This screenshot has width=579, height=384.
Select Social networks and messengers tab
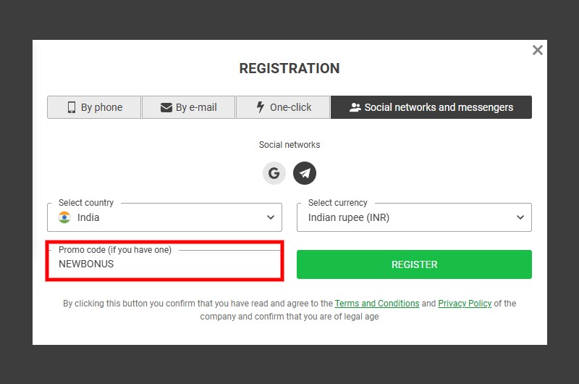[431, 107]
